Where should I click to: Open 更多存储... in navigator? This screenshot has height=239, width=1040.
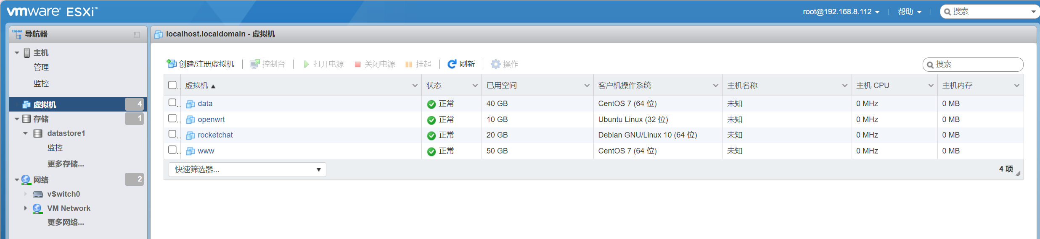click(66, 164)
